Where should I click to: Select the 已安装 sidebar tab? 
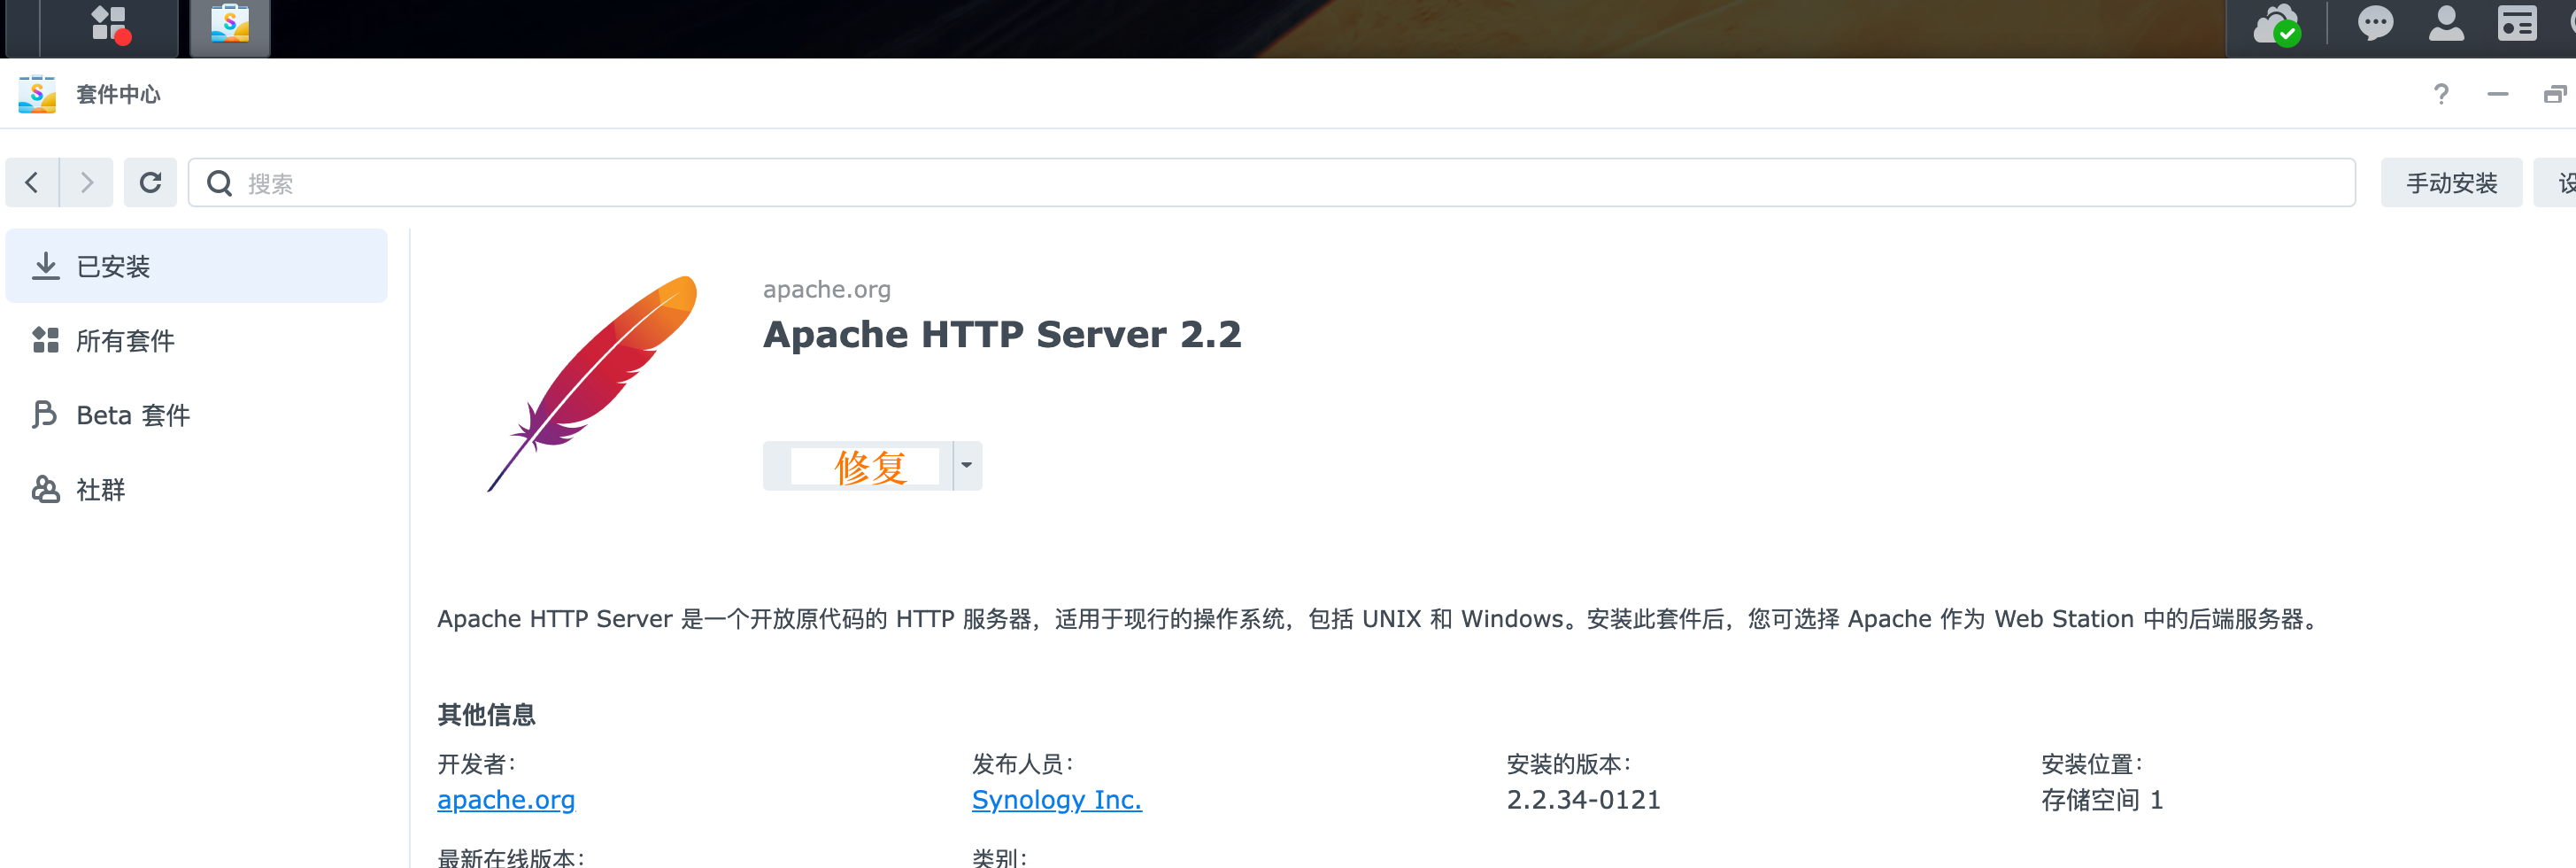tap(196, 266)
